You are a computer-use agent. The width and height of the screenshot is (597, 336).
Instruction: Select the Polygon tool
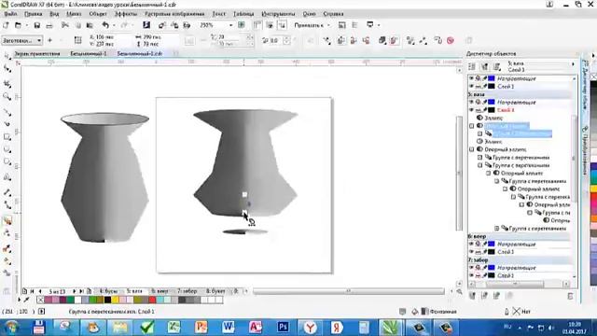pyautogui.click(x=7, y=161)
